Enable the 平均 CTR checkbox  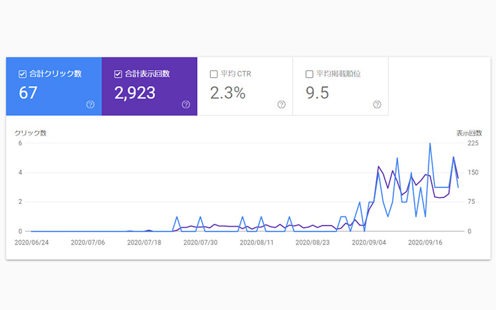click(214, 74)
